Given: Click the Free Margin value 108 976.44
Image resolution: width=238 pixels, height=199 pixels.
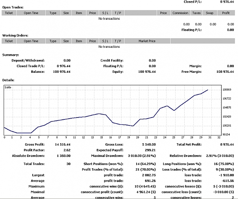Looking at the screenshot, I should coord(225,72).
